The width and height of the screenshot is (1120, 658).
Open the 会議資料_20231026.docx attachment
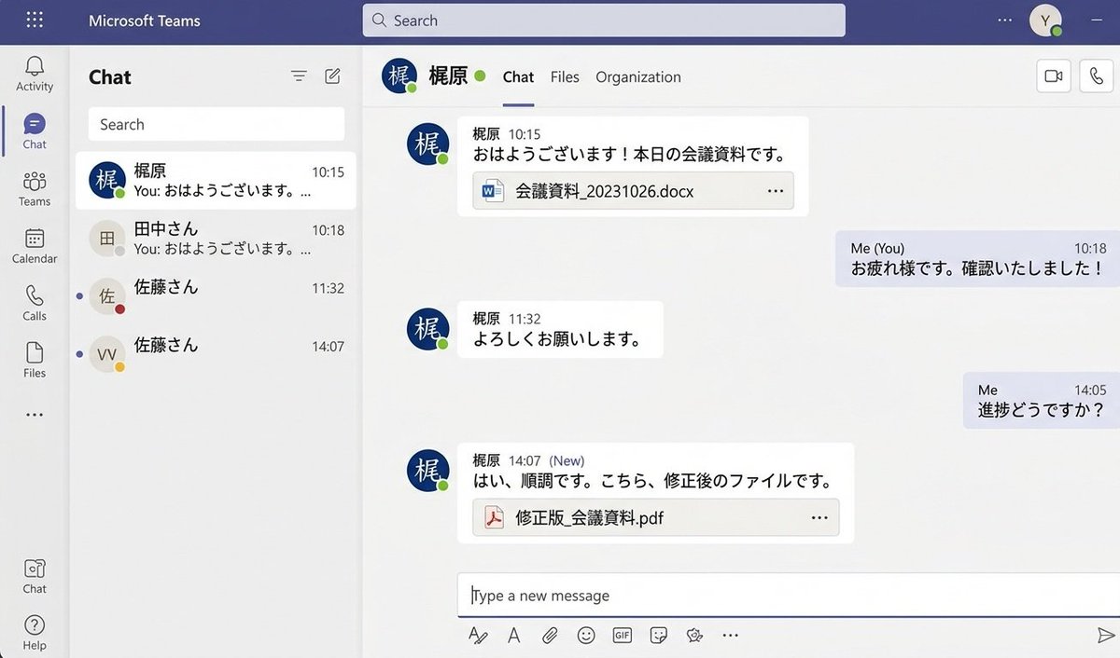click(x=633, y=191)
